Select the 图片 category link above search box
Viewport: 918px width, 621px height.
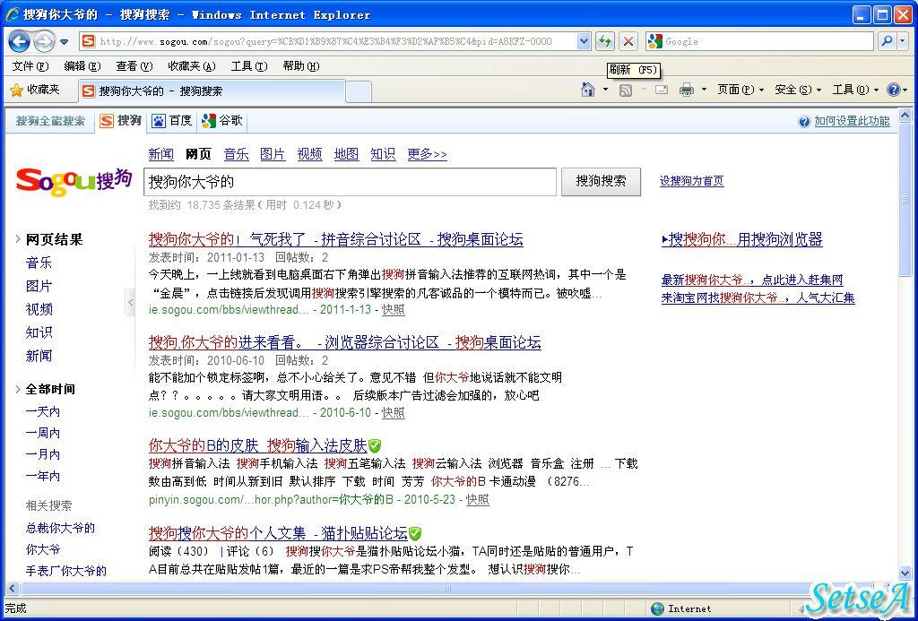273,154
